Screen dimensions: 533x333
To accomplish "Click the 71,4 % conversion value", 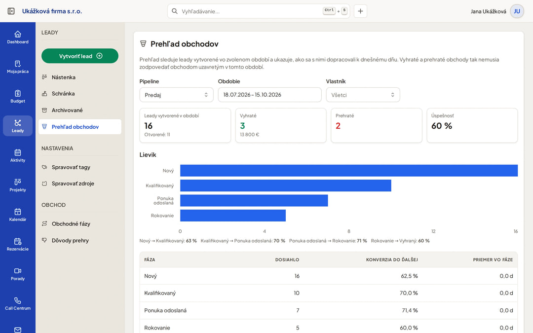I will (x=409, y=310).
